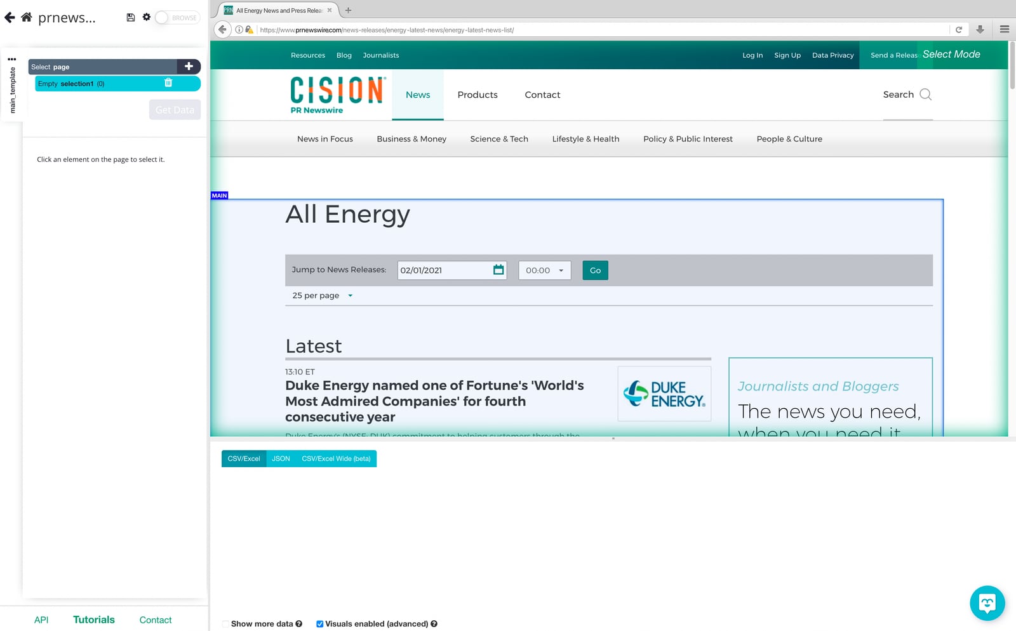Image resolution: width=1016 pixels, height=631 pixels.
Task: Click the Send a Release button
Action: point(894,55)
